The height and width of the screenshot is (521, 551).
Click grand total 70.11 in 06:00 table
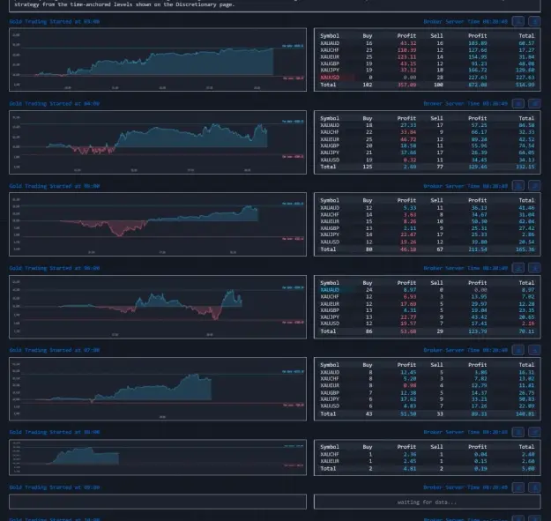[x=526, y=331]
